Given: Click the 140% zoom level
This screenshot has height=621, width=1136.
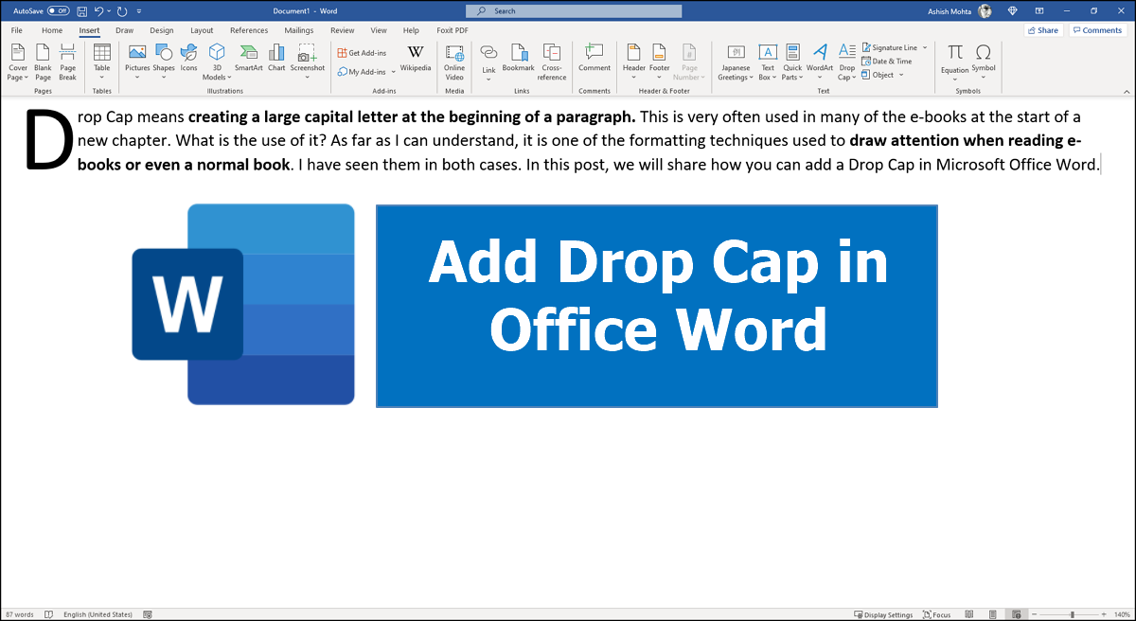Looking at the screenshot, I should point(1121,614).
